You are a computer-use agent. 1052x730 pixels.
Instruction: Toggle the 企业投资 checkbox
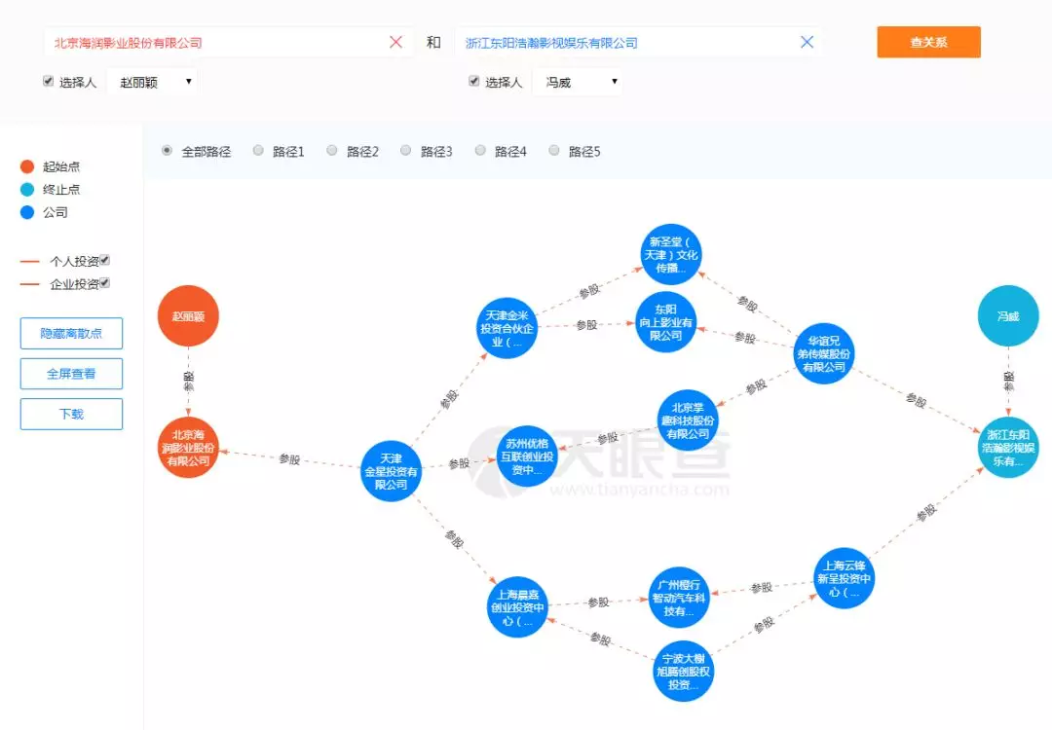click(x=105, y=283)
